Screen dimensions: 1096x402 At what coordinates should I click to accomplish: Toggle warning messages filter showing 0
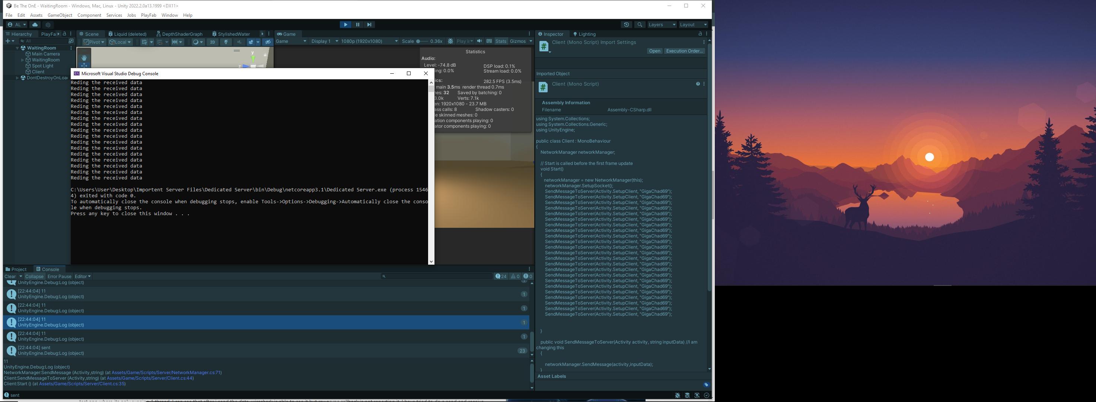pos(515,277)
